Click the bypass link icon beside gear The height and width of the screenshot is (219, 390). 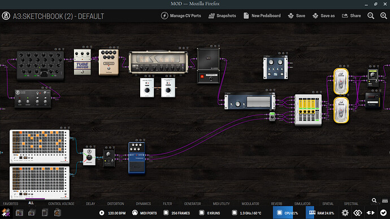[357, 213]
